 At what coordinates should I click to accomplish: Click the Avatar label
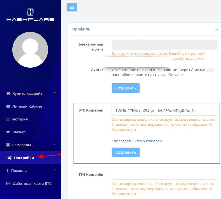[x=97, y=70]
